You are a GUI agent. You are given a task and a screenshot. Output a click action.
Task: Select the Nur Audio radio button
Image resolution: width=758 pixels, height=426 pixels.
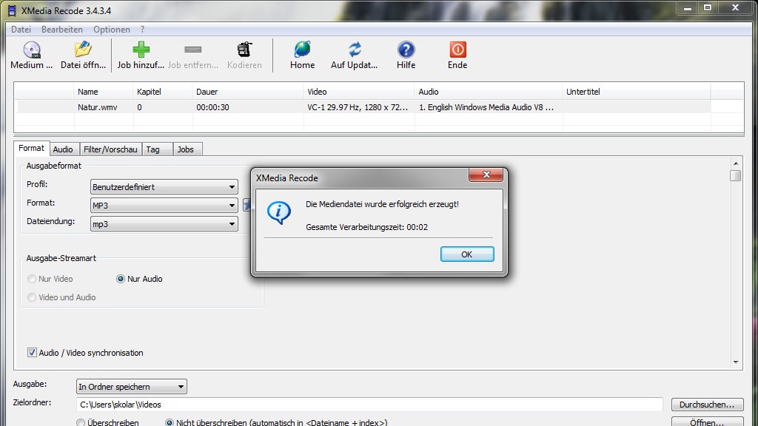(x=121, y=279)
